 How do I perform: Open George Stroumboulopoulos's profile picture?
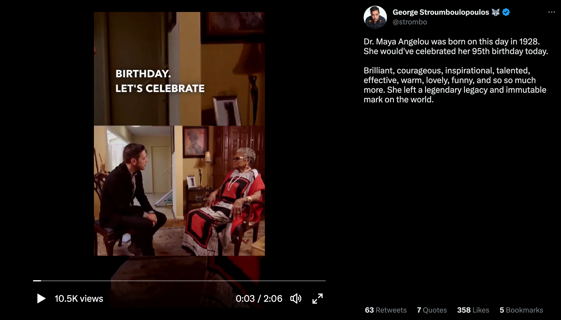pyautogui.click(x=375, y=17)
